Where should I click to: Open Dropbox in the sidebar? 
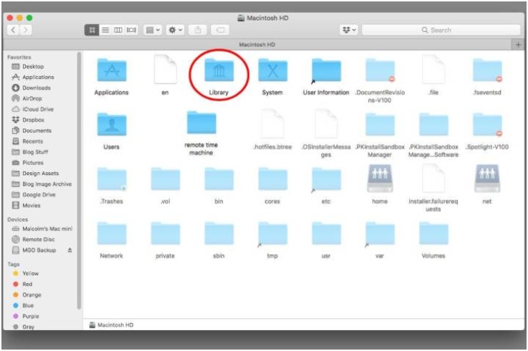pyautogui.click(x=28, y=120)
